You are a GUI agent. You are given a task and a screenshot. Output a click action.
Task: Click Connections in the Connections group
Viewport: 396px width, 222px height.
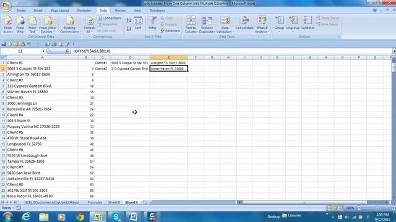[109, 18]
